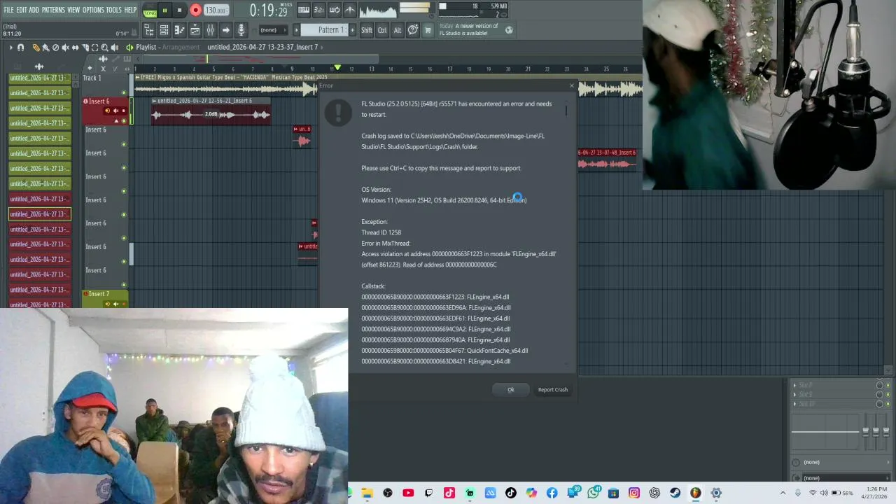Open the EDIT menu
The height and width of the screenshot is (504, 896).
(21, 10)
